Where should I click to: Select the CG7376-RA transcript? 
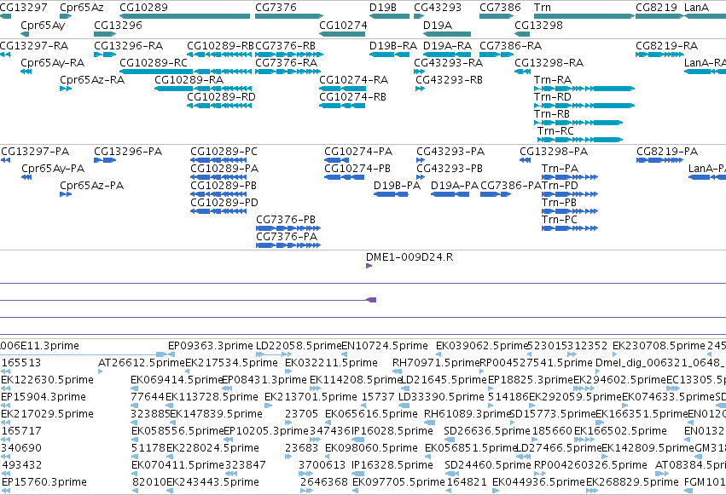click(288, 72)
